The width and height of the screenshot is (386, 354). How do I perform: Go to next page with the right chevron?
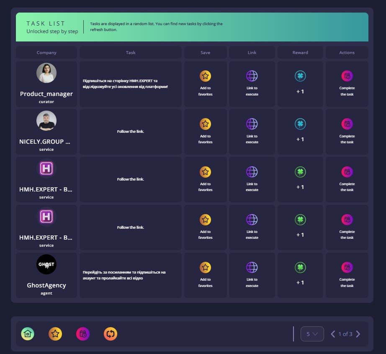358,334
